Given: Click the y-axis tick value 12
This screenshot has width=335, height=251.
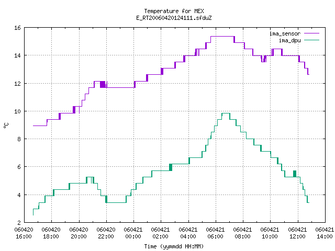Looking at the screenshot, I should pos(17,84).
